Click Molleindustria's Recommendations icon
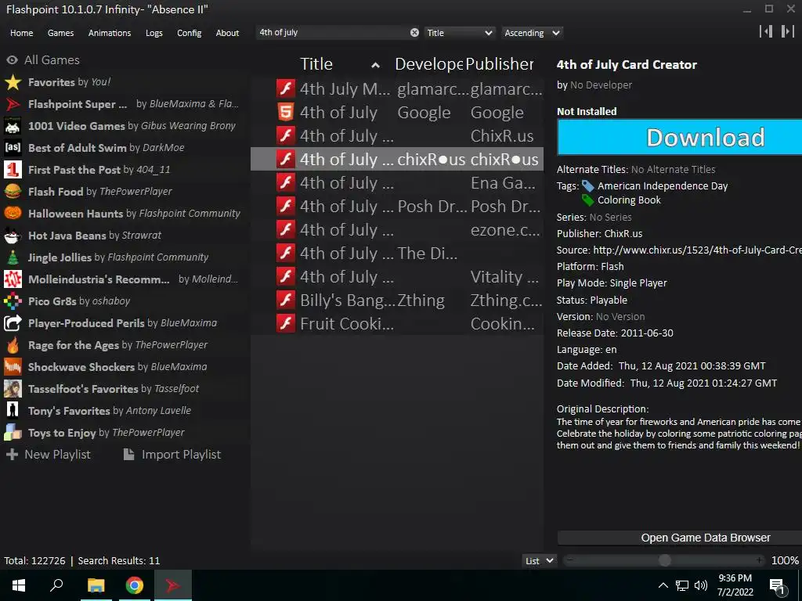 coord(13,279)
